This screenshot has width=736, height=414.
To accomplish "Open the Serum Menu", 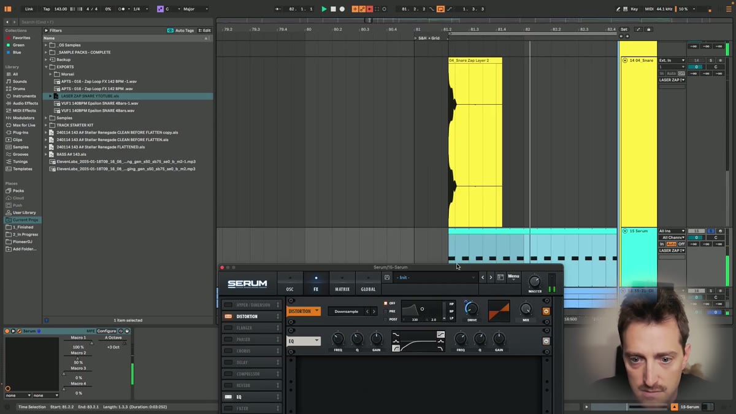I will [x=513, y=277].
